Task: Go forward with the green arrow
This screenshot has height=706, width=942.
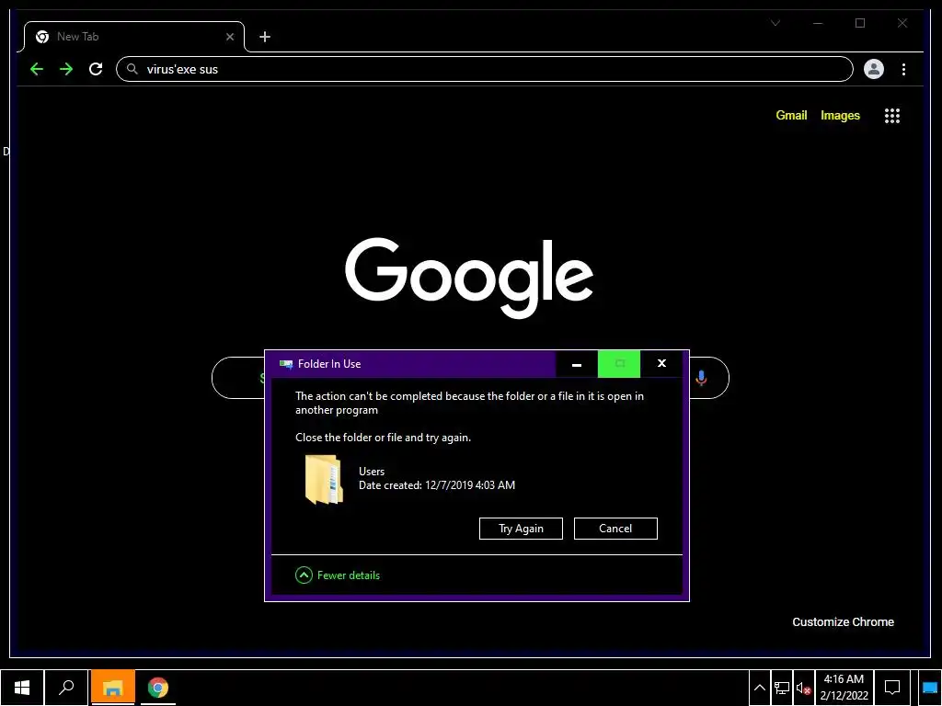Action: point(66,69)
